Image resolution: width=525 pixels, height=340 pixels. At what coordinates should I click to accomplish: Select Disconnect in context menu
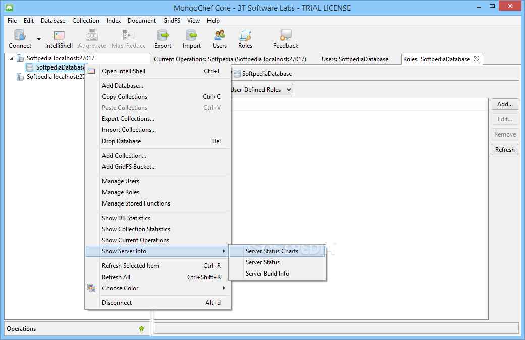158,302
